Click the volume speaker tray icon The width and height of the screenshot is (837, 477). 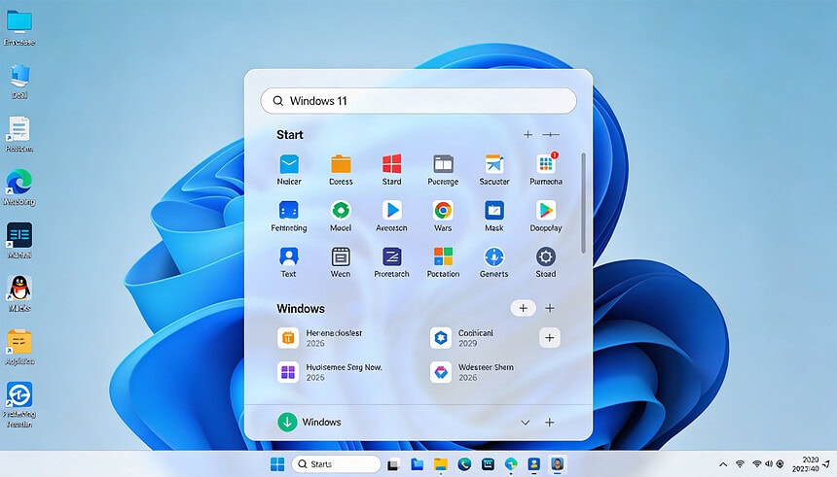click(769, 464)
